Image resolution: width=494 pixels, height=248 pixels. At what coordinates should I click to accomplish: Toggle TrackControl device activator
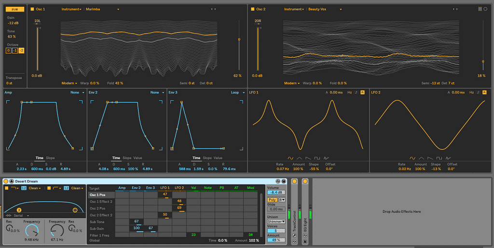pos(294,182)
